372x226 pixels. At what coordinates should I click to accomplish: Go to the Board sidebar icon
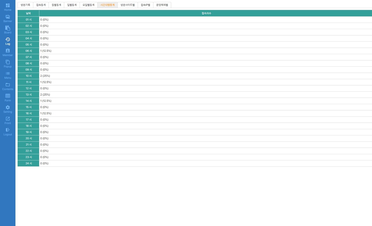(8, 28)
